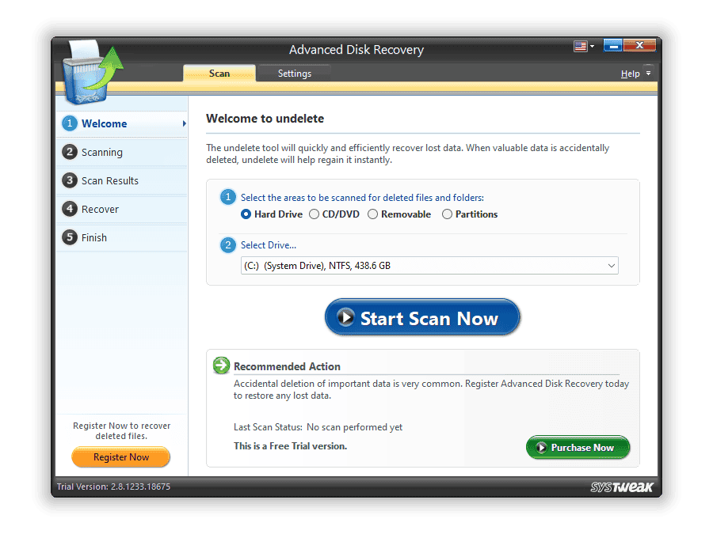
Task: Select the CD/DVD radio button
Action: tap(315, 214)
